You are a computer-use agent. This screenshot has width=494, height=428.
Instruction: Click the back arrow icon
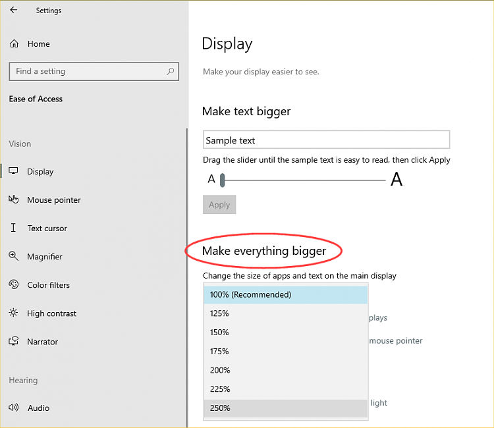(x=14, y=10)
